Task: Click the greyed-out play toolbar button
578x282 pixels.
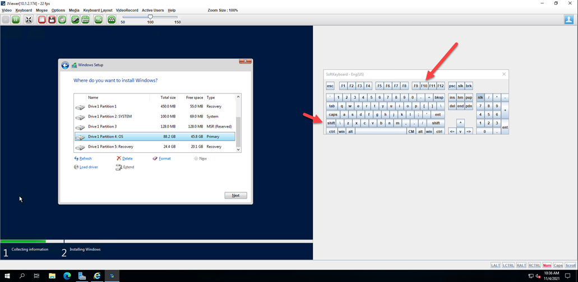Action: [6, 20]
